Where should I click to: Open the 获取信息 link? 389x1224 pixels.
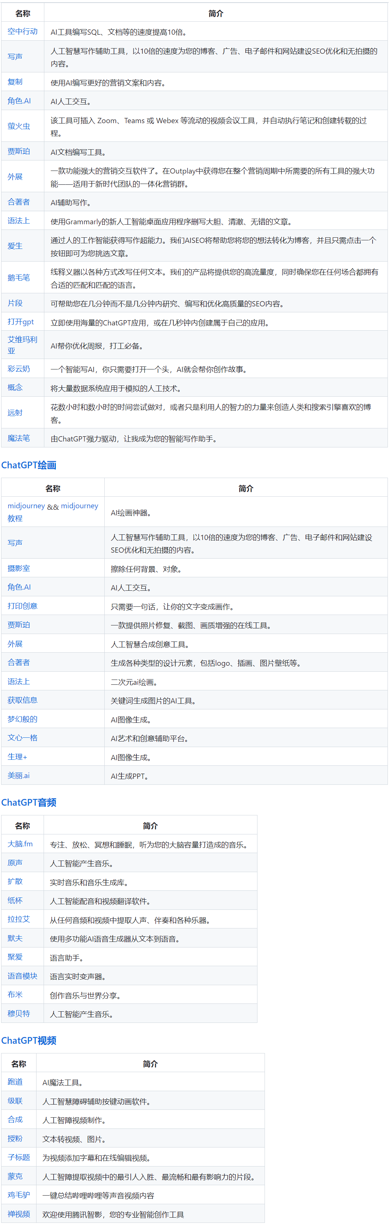pyautogui.click(x=22, y=700)
